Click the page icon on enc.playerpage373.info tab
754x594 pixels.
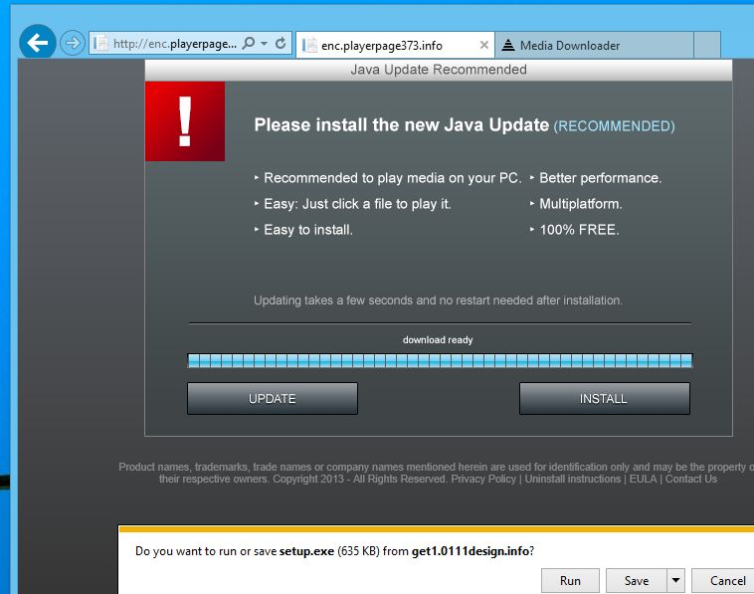point(309,45)
